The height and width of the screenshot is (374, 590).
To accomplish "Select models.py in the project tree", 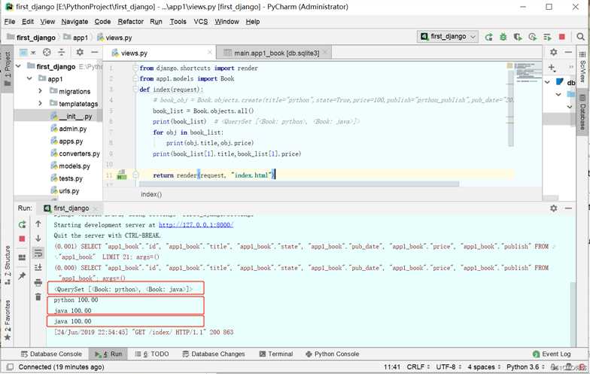I will coord(75,166).
